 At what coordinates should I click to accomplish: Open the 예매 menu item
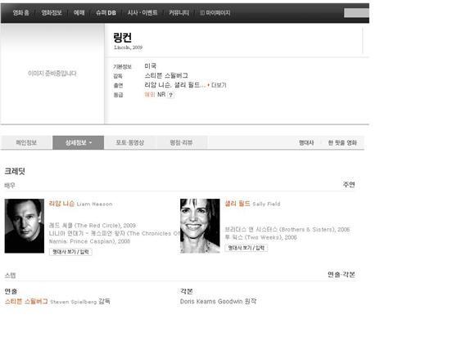pos(79,12)
